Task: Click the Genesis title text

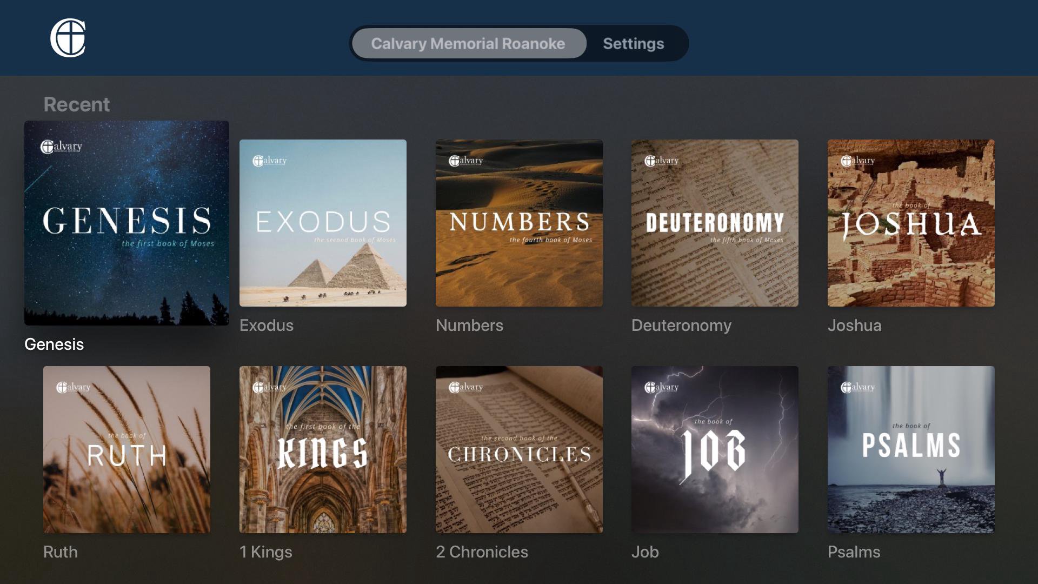Action: tap(54, 344)
